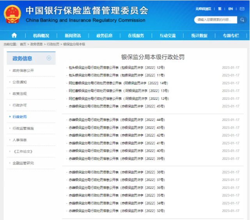Click 行政处罚 breadcrumb link

[53, 44]
